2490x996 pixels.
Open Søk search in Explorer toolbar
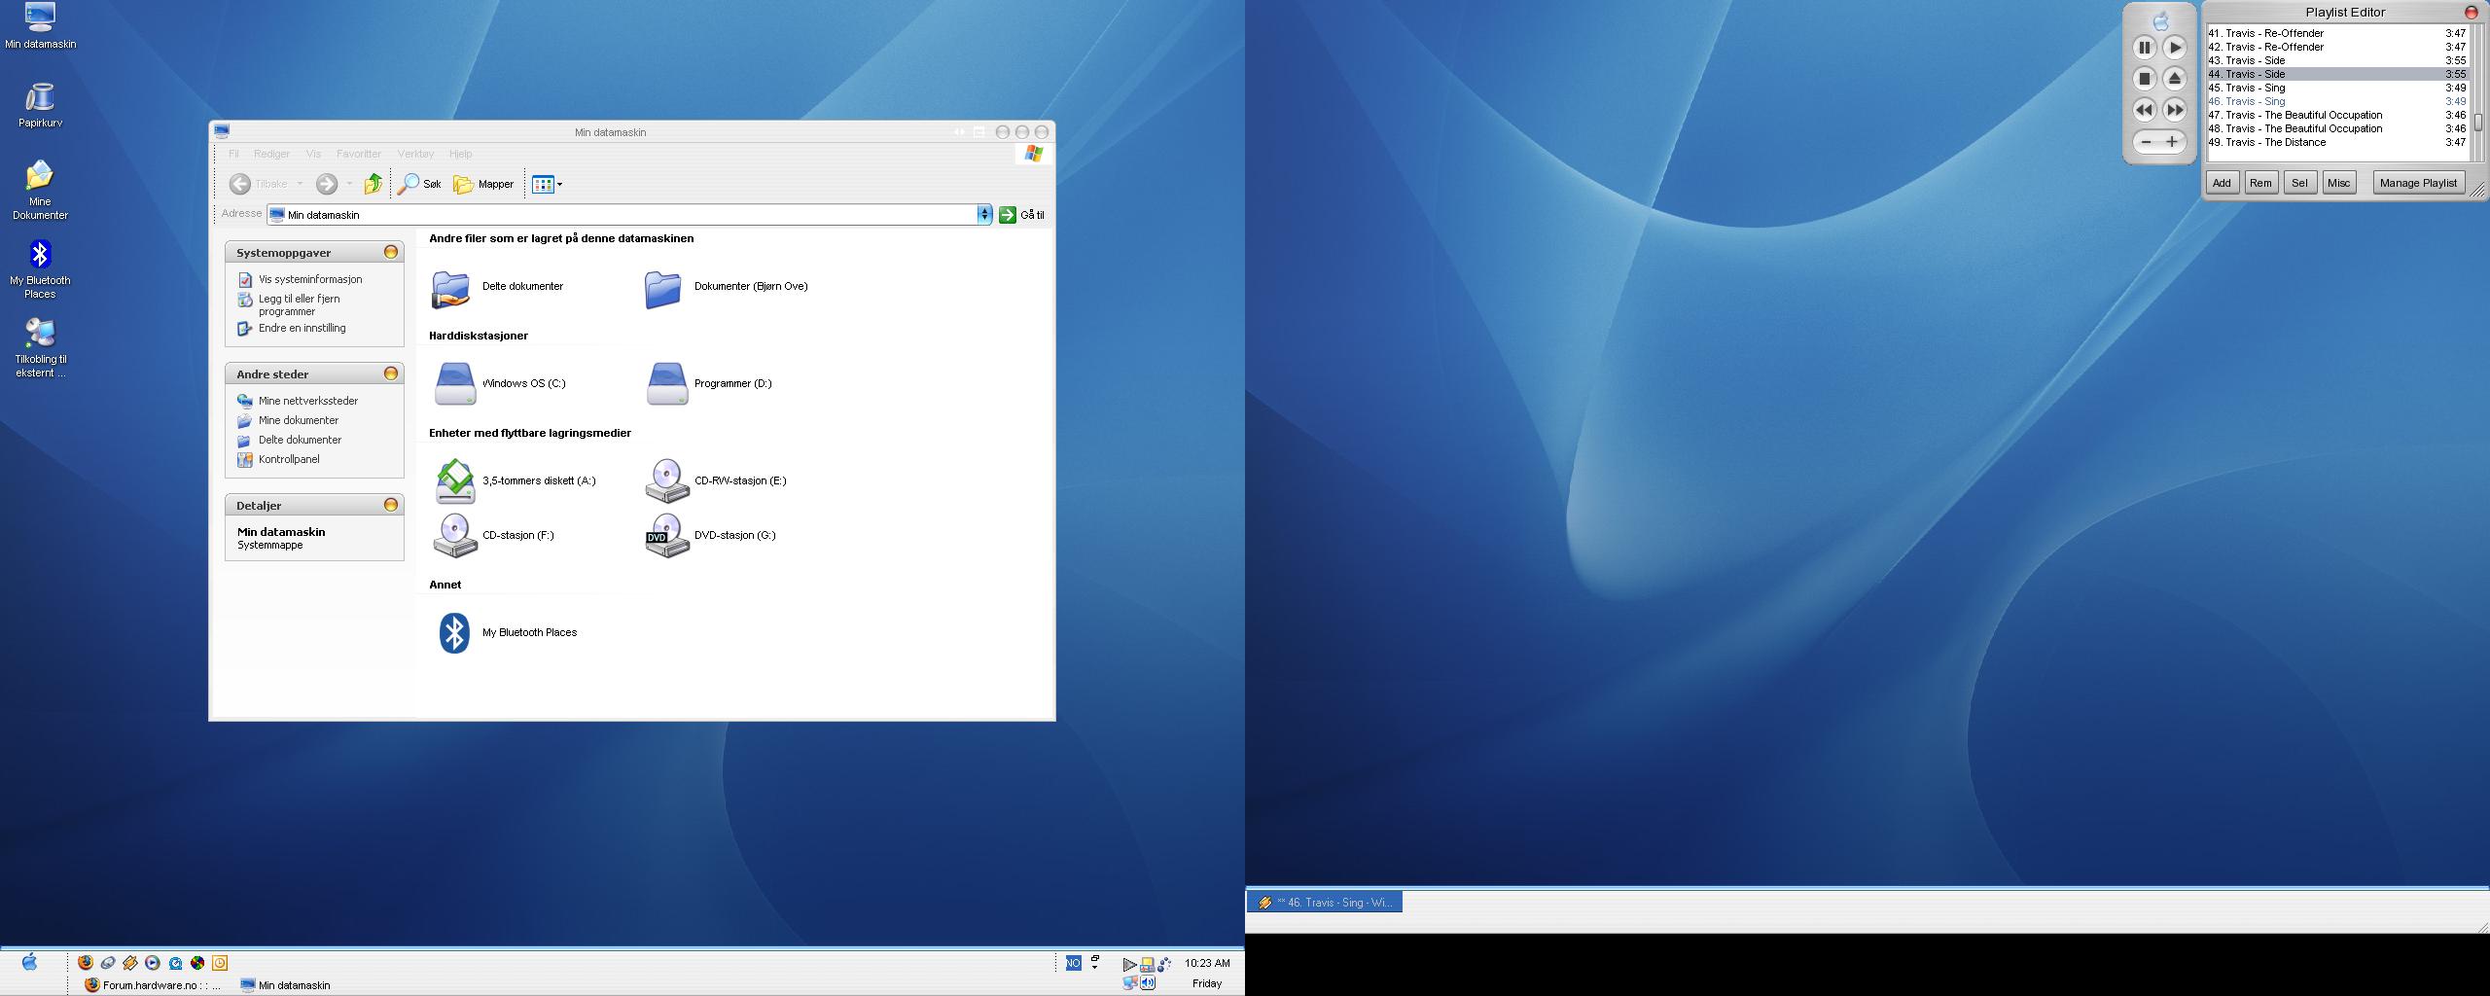pos(420,184)
